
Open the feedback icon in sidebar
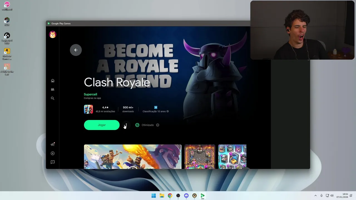tap(53, 162)
